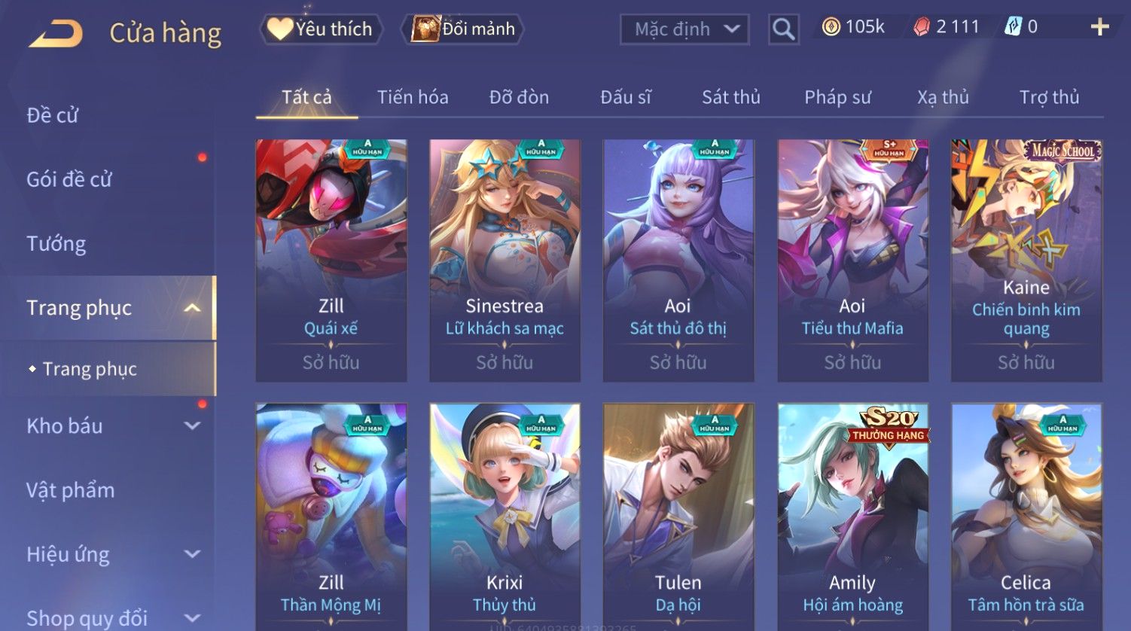Viewport: 1131px width, 631px height.
Task: Open Yêu thích favorites heart
Action: coord(321,29)
